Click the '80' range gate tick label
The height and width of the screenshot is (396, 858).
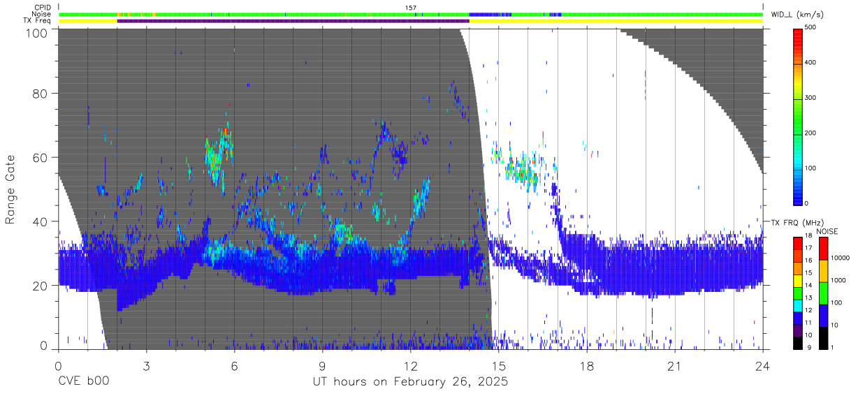[41, 93]
